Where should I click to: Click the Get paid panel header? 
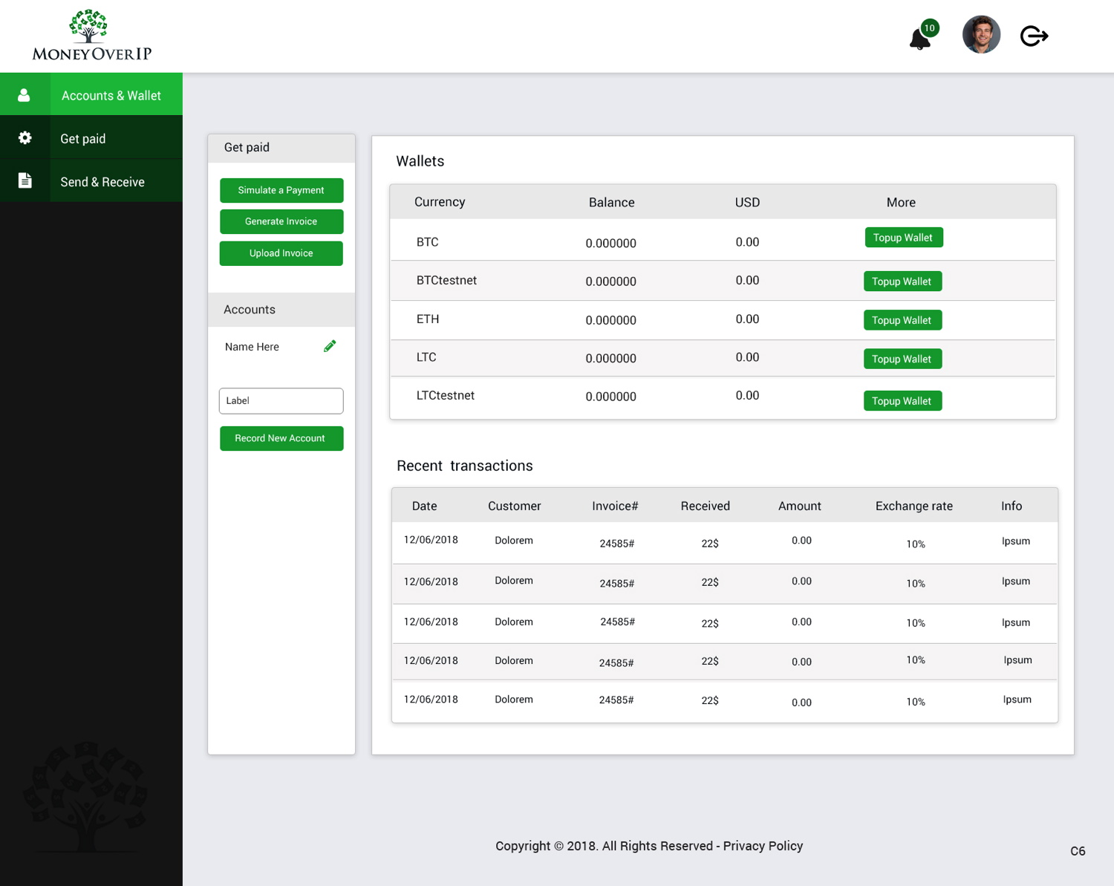click(x=281, y=148)
